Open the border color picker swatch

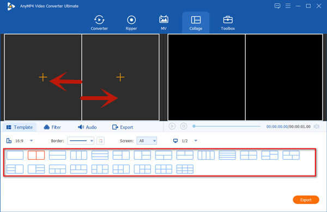coord(100,141)
